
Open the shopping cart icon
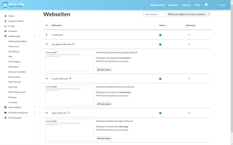[x=206, y=5]
